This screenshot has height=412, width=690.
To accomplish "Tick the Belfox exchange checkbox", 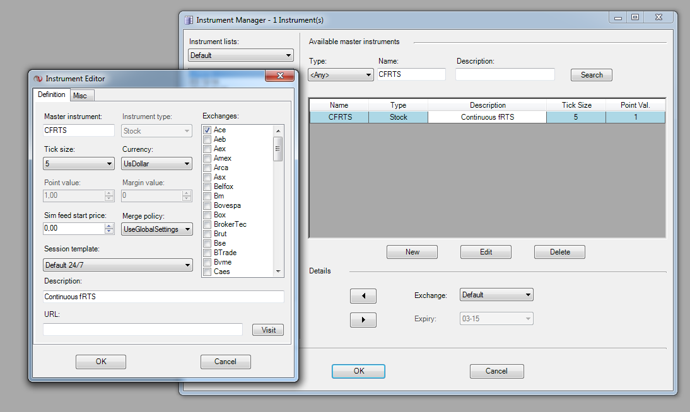I will [x=208, y=187].
